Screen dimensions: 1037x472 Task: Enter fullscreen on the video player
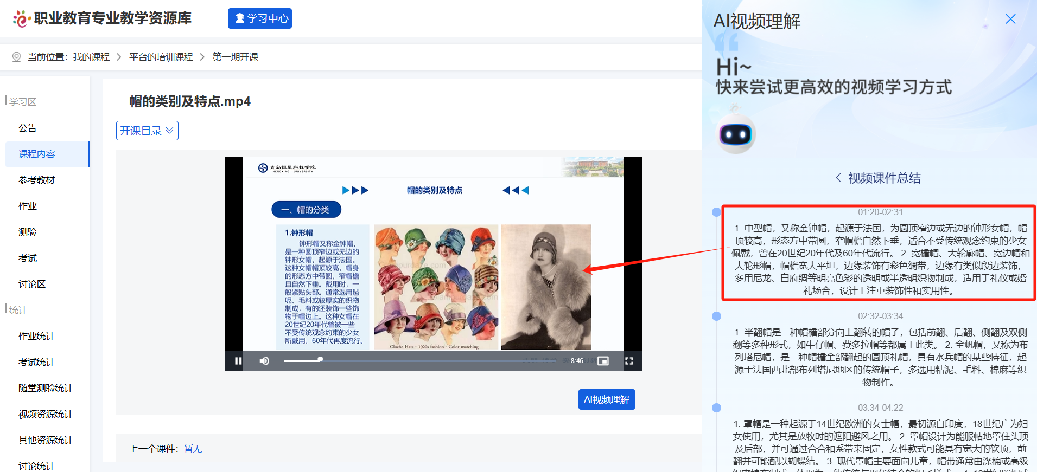tap(629, 361)
